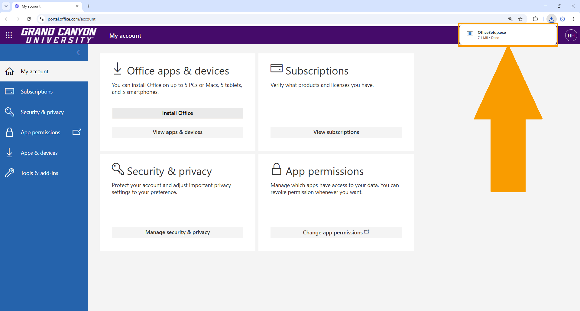The height and width of the screenshot is (311, 580).
Task: Click View apps & devices button
Action: [x=177, y=132]
